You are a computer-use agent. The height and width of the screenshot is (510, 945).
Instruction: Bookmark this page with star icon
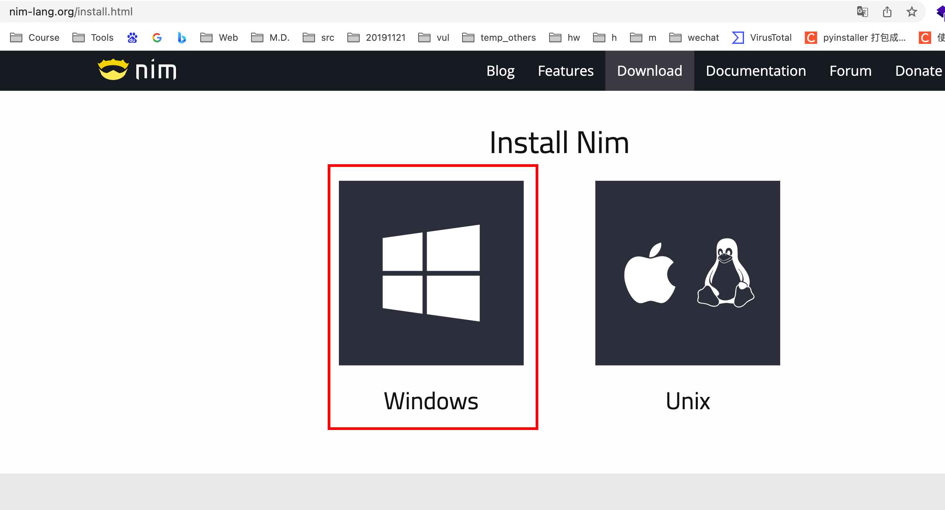click(x=911, y=12)
